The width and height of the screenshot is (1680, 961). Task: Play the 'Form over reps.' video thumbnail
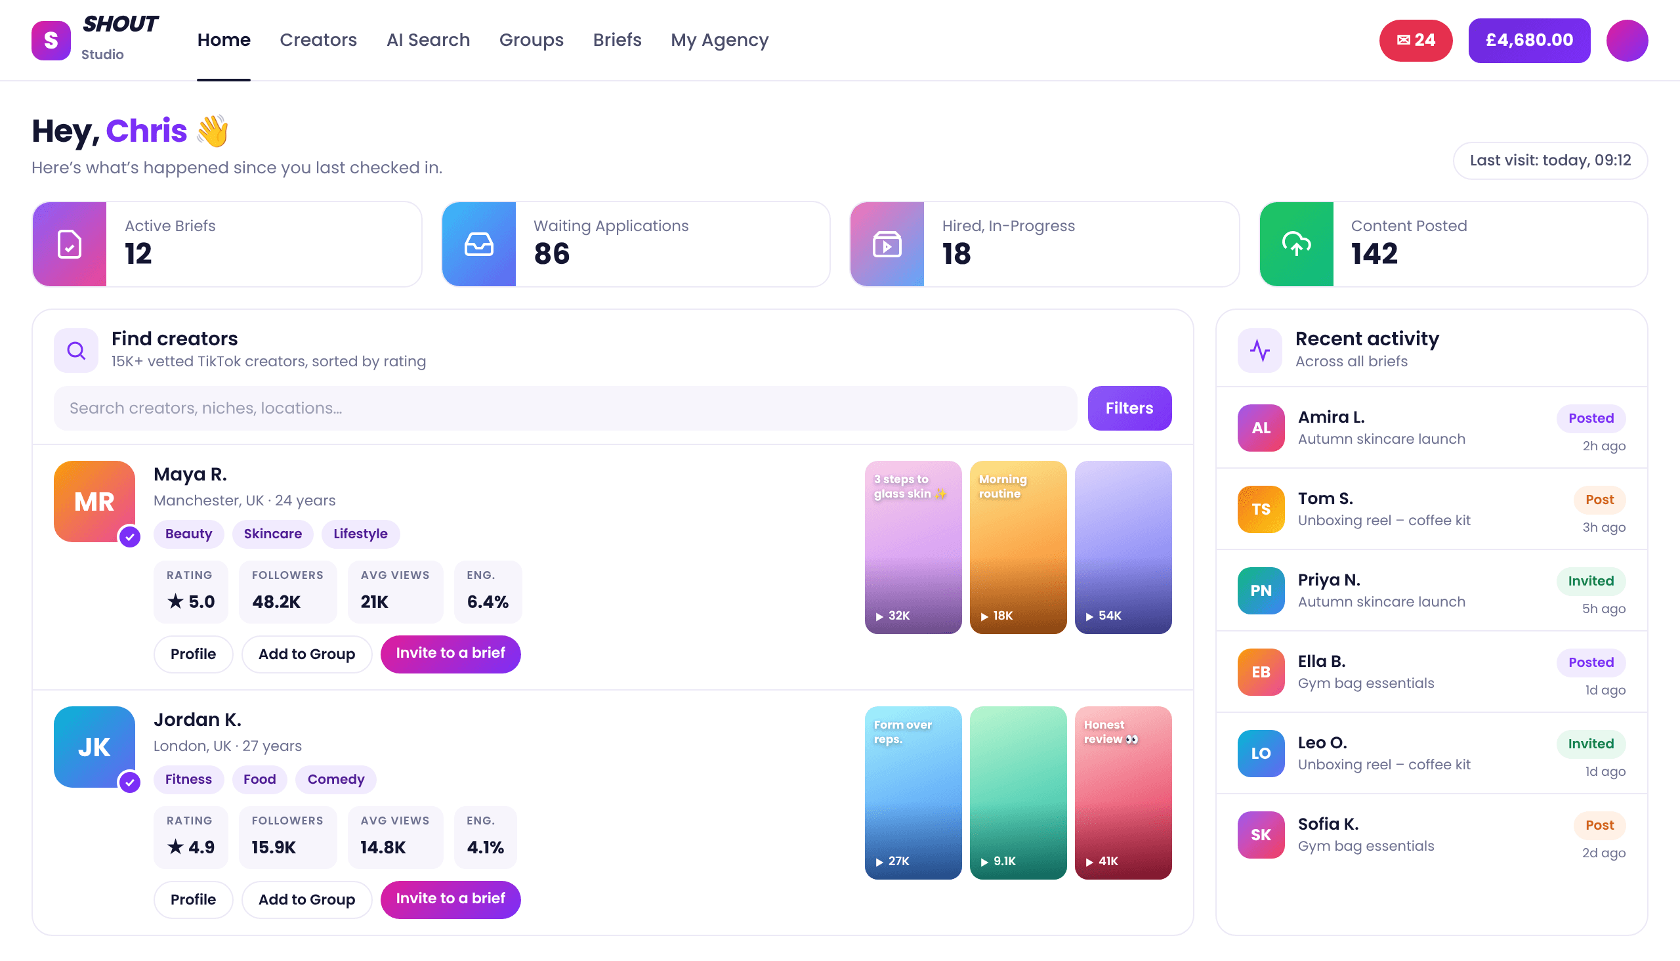[x=913, y=793]
